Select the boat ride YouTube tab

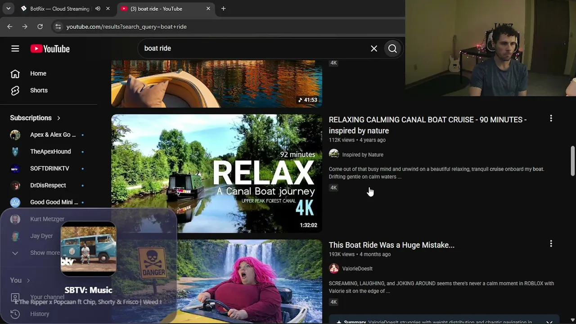click(x=166, y=9)
